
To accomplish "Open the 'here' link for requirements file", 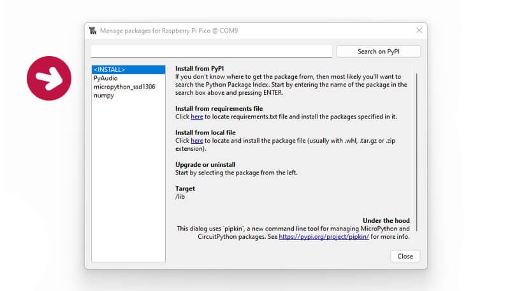I will (x=197, y=117).
